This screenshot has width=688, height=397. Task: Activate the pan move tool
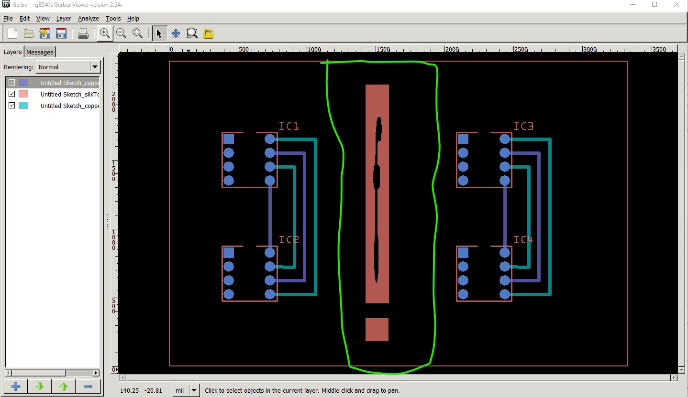point(176,33)
